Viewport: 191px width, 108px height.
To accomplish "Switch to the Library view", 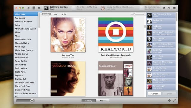I will click(x=89, y=101).
